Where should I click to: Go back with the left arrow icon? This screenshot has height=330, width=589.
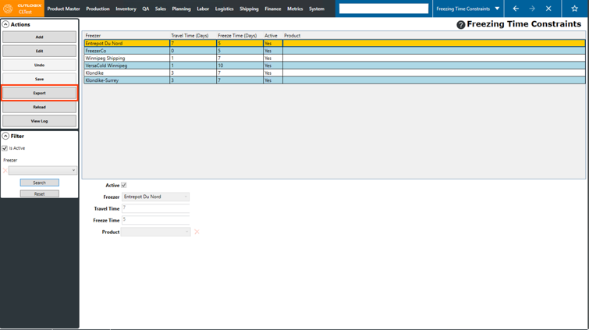pyautogui.click(x=516, y=9)
